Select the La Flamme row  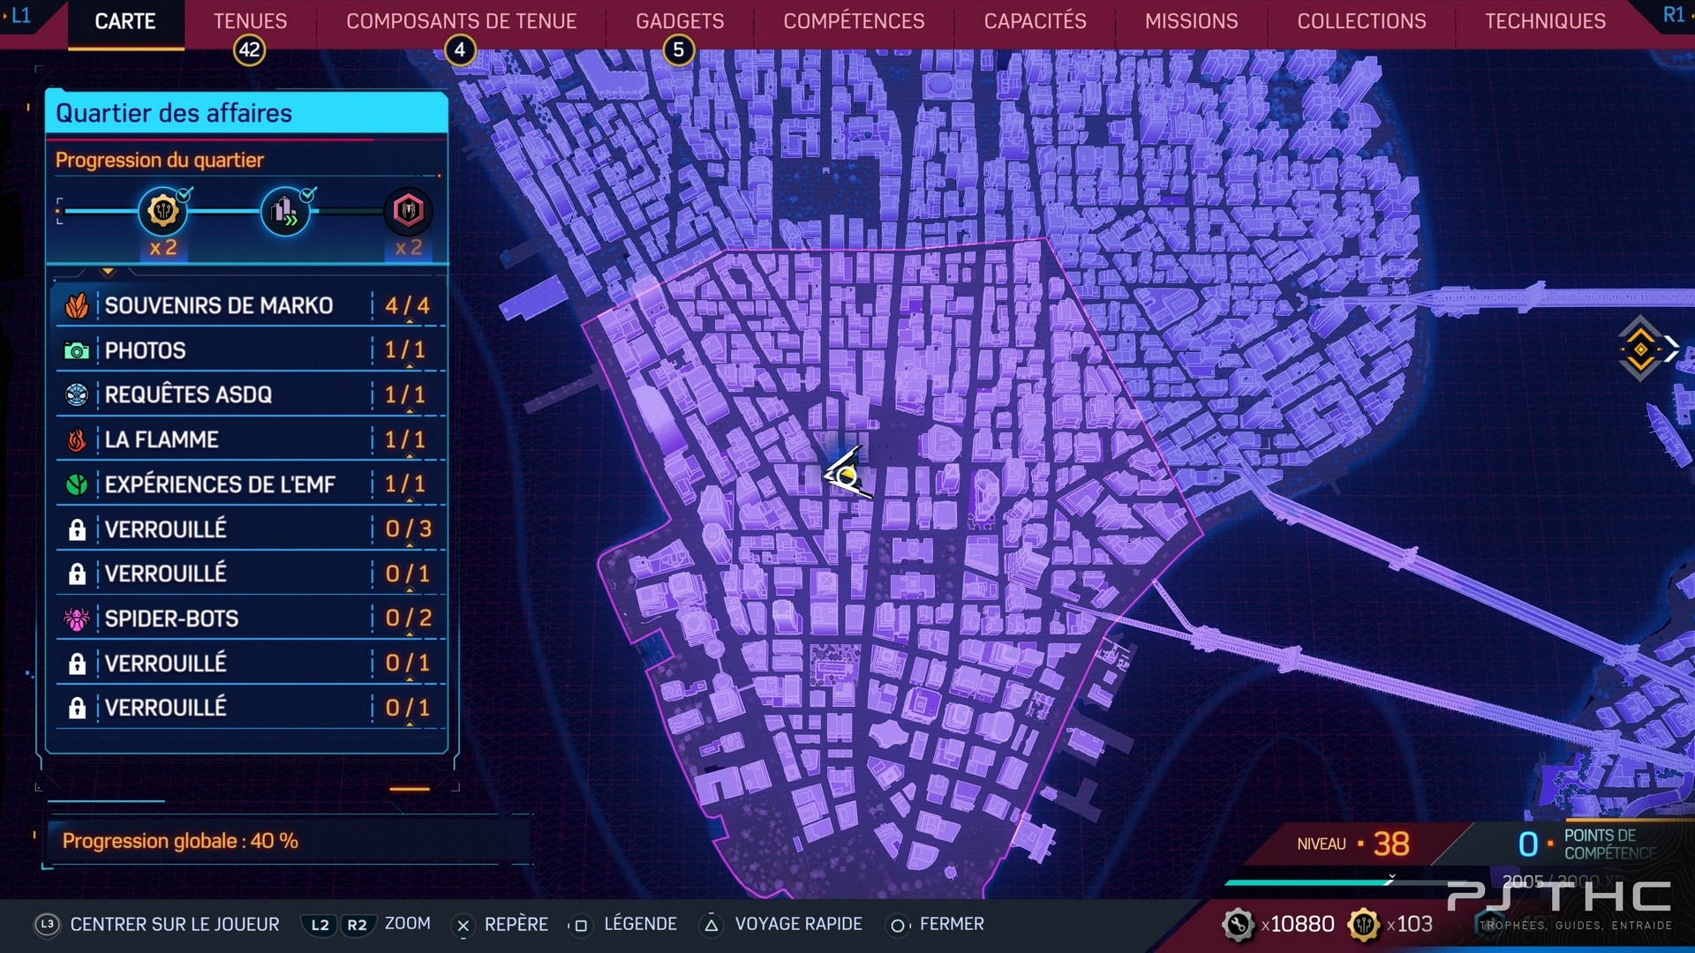point(249,439)
